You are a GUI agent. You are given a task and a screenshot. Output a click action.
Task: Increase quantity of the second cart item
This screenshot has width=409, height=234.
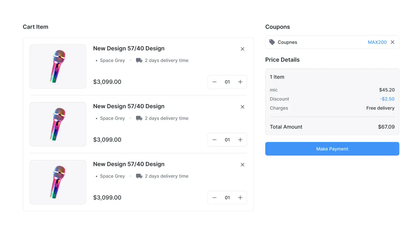[x=240, y=140]
